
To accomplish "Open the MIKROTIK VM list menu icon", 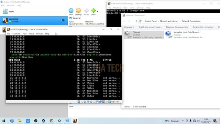I will [63, 21].
